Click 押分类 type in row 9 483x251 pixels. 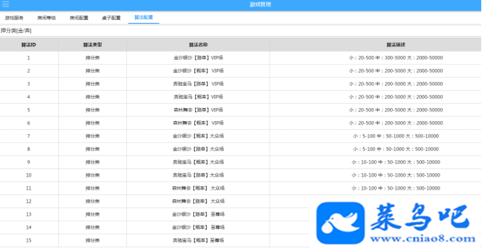coord(92,162)
